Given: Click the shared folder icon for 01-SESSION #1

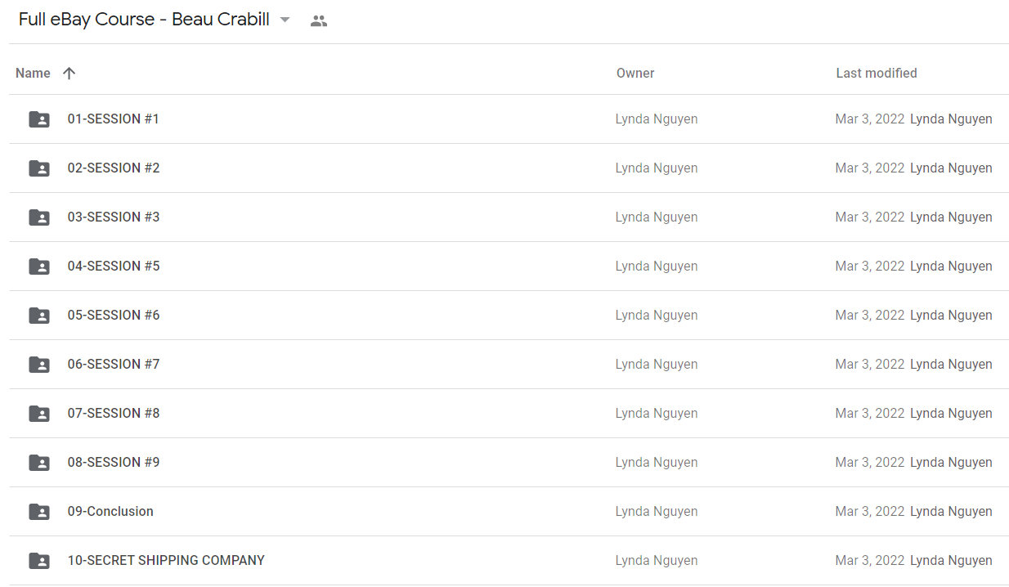Looking at the screenshot, I should [x=39, y=119].
